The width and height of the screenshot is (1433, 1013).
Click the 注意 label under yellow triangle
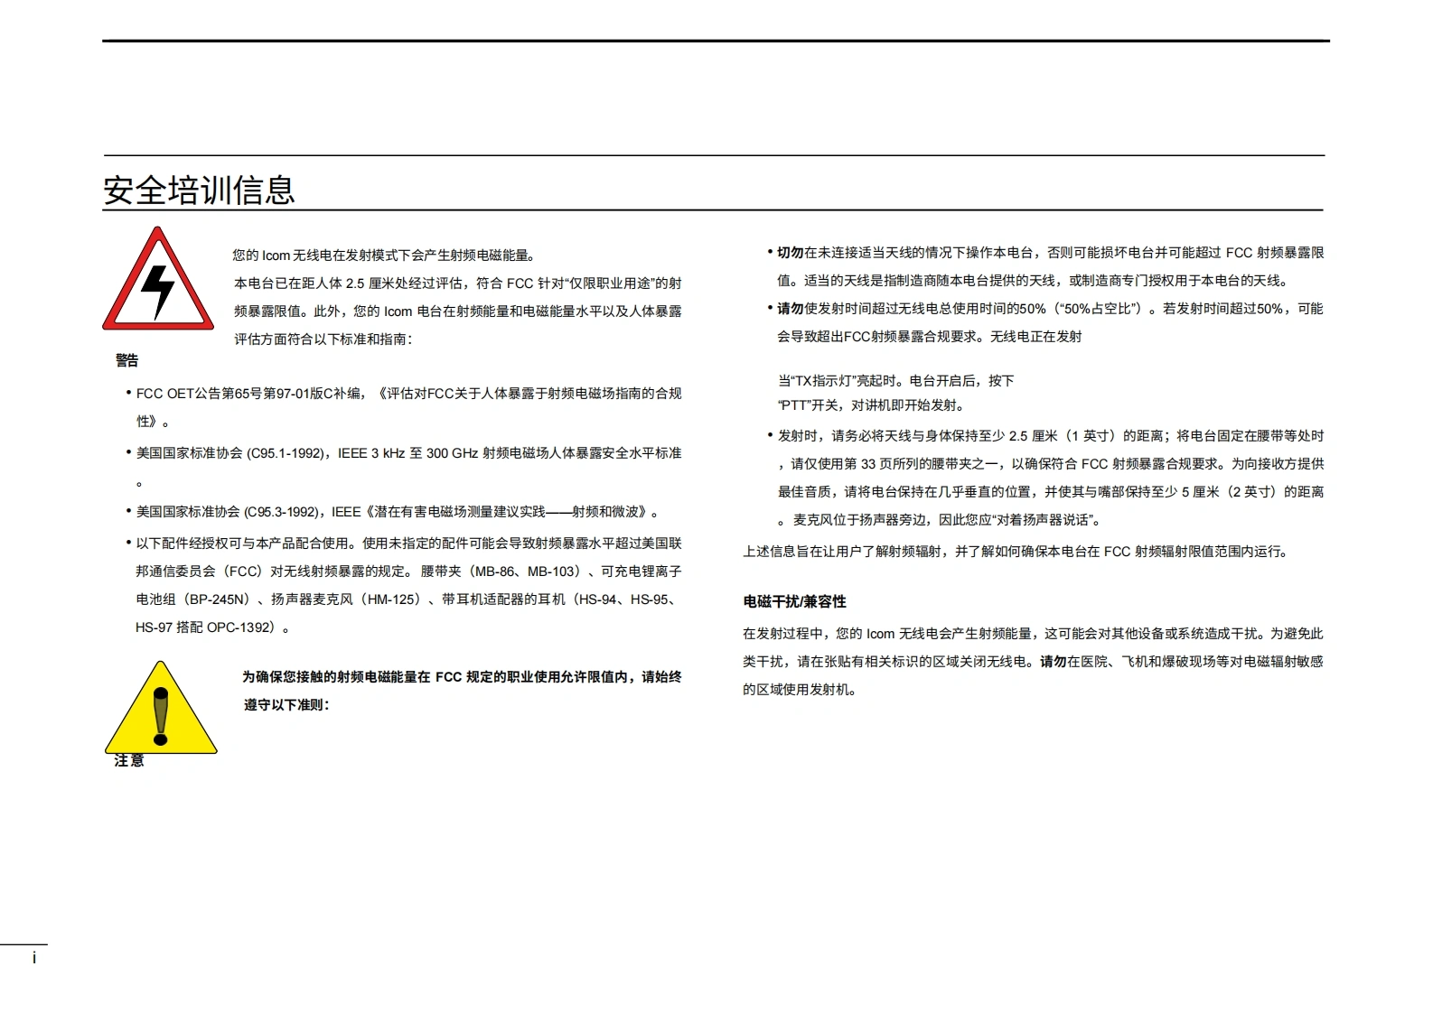coord(129,761)
